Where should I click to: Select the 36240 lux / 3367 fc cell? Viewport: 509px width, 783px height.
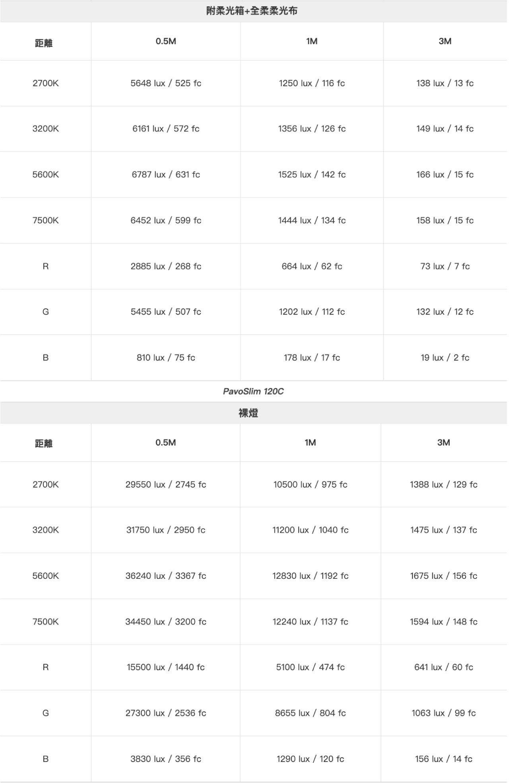(x=166, y=576)
